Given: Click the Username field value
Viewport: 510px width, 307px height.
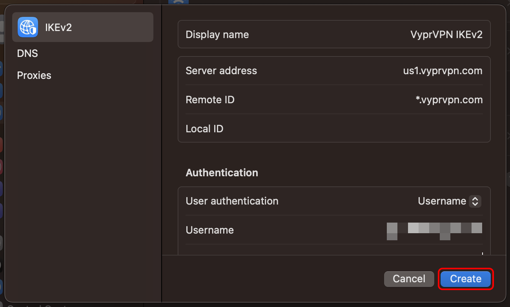Looking at the screenshot, I should 434,230.
